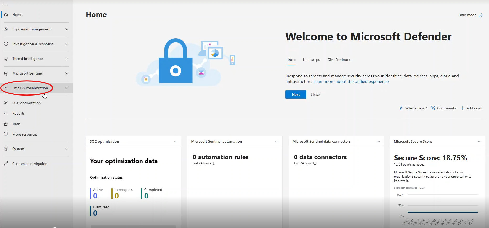489x228 pixels.
Task: Open Reports in the navigation pane
Action: [x=18, y=113]
